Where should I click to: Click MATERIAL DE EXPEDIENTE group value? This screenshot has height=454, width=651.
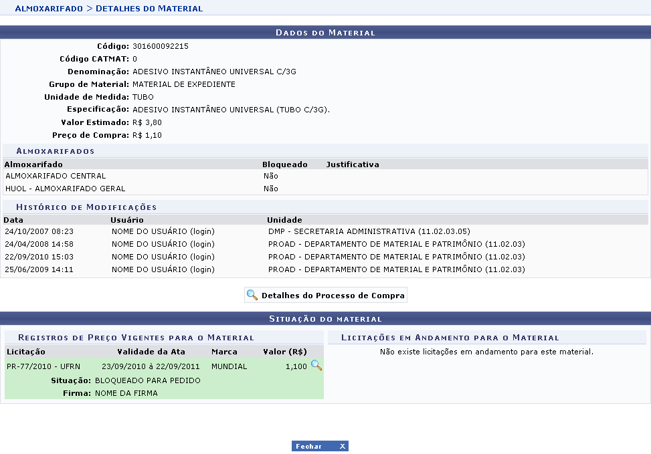[x=184, y=84]
